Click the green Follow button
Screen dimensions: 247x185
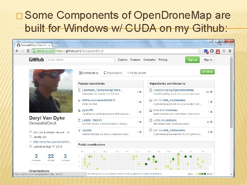pyautogui.click(x=208, y=72)
